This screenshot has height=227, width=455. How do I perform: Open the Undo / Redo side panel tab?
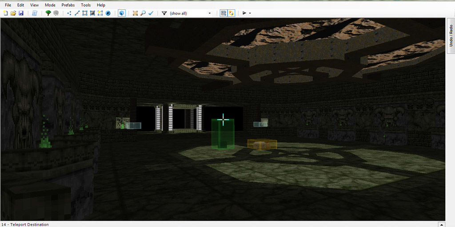click(x=451, y=35)
